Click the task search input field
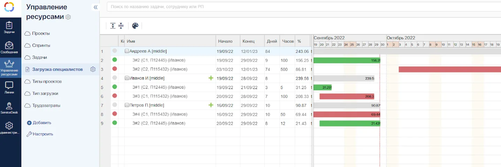This screenshot has width=501, height=167. [300, 7]
